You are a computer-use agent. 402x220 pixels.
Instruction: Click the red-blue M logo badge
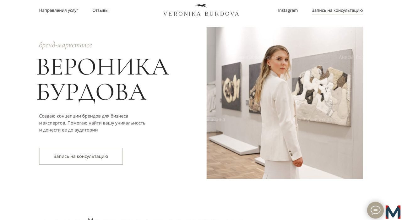[x=393, y=212]
